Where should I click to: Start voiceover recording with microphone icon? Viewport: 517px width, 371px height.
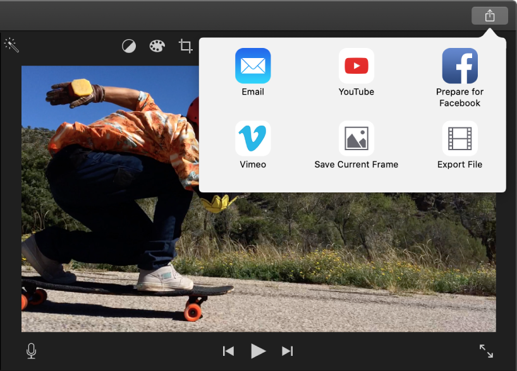(x=32, y=351)
